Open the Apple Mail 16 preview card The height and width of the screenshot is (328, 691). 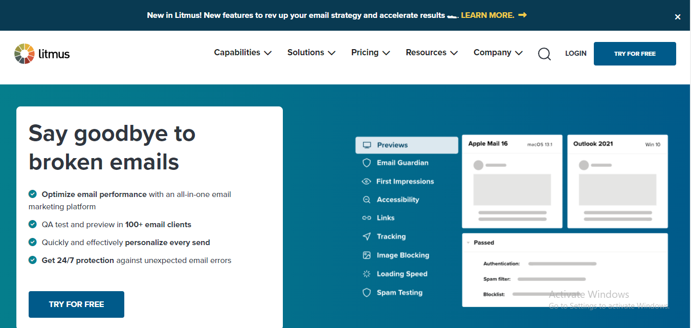(x=512, y=181)
